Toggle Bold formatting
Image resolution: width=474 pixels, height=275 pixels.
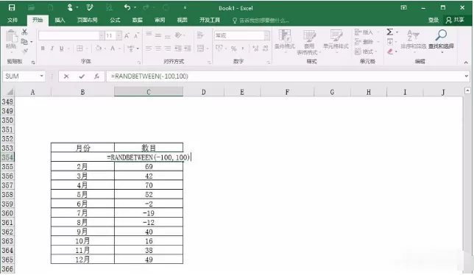point(43,49)
